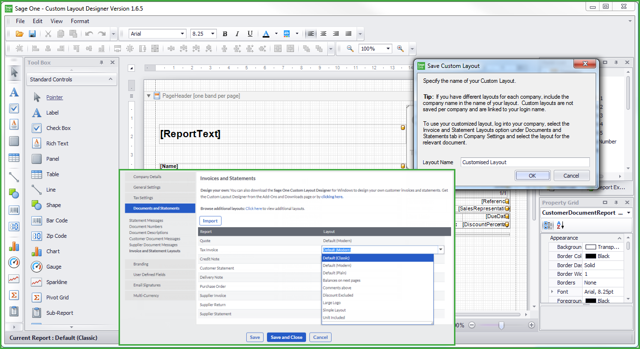Open the CustomerDocumentReport object dropdown
640x349 pixels.
628,213
